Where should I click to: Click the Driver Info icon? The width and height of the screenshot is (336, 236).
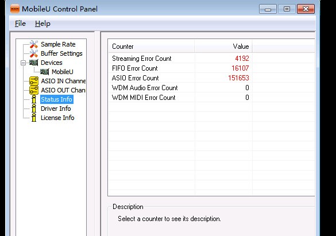click(34, 109)
